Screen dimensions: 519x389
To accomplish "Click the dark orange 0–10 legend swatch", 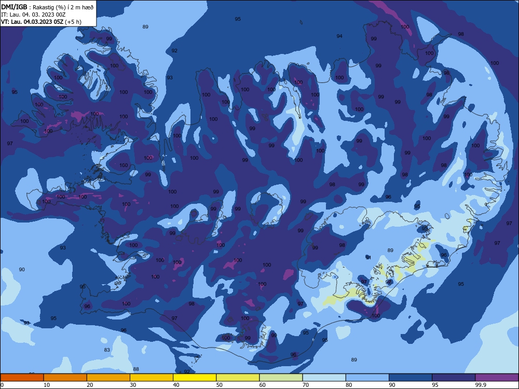I will pyautogui.click(x=22, y=378).
